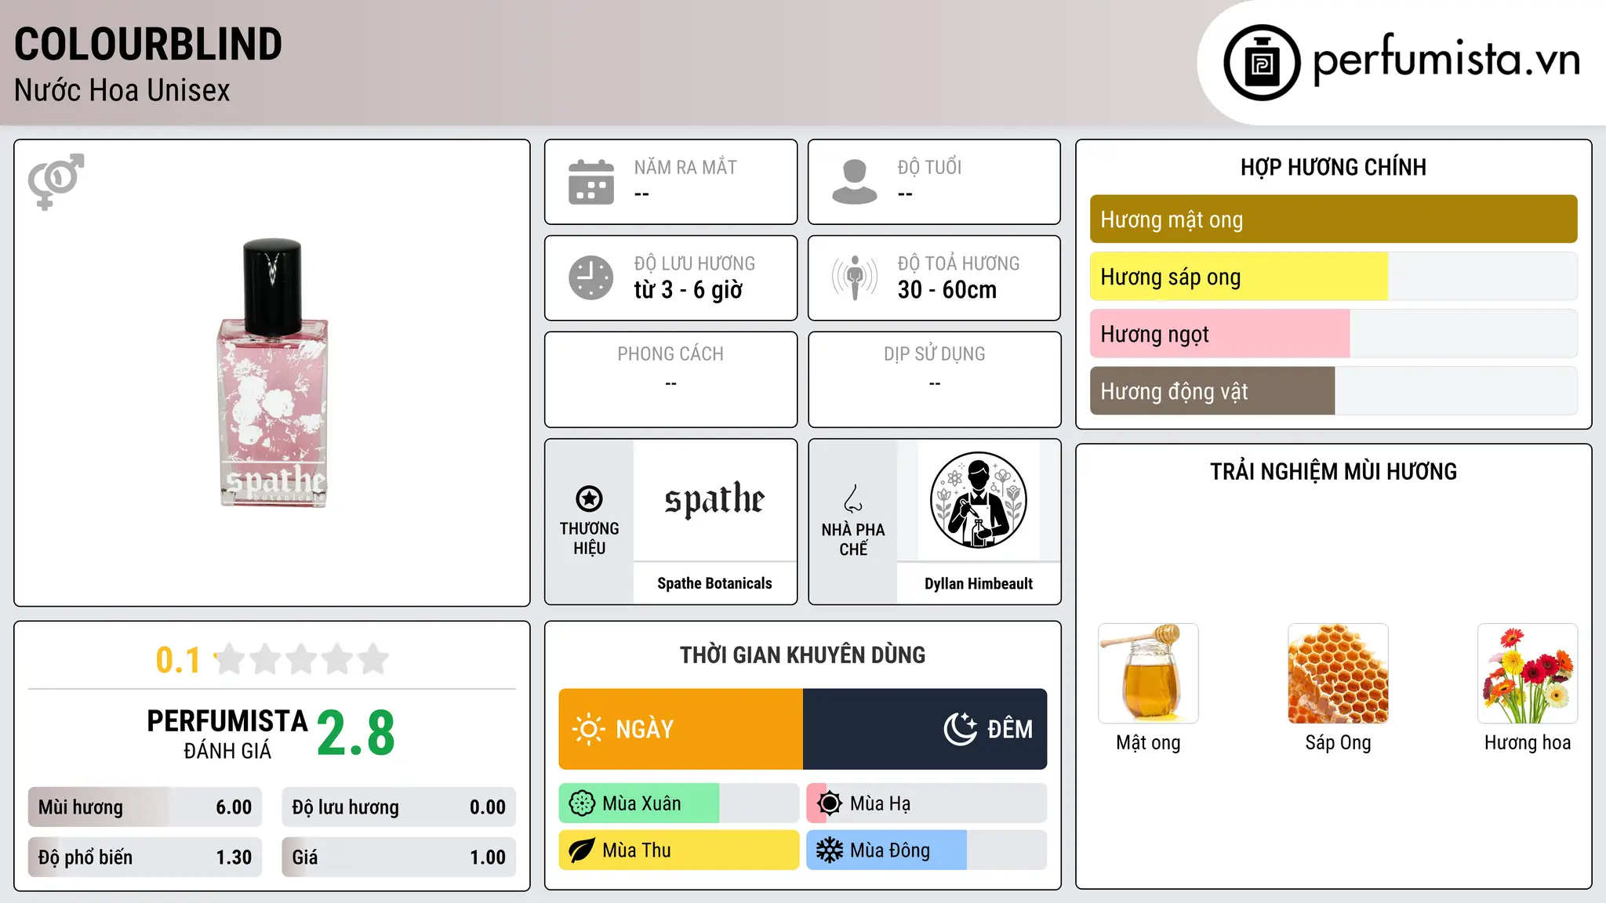Click the PERFUMISTA ĐÁNH GIÁ label
Viewport: 1606px width, 903px height.
(227, 734)
